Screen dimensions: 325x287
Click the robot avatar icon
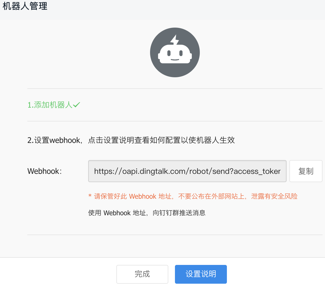pos(175,52)
